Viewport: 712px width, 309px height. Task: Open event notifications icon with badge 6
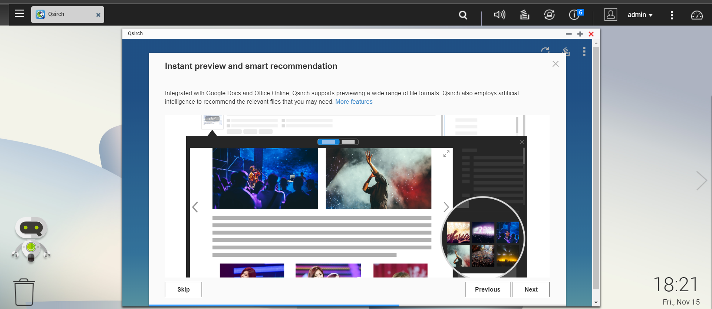click(x=574, y=15)
